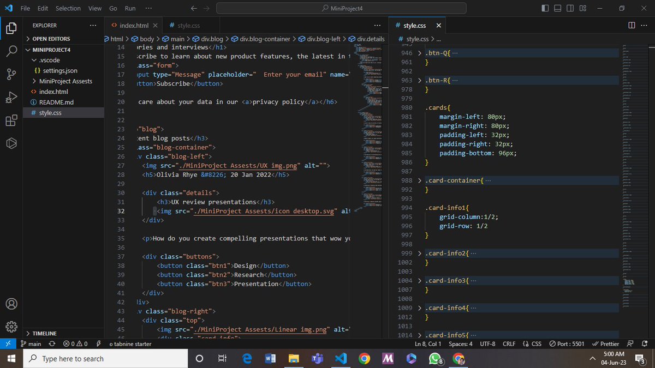Change line ending via CRLF item
The image size is (655, 368).
(509, 344)
